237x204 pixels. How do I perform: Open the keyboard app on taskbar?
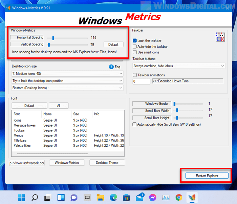[x=87, y=197]
